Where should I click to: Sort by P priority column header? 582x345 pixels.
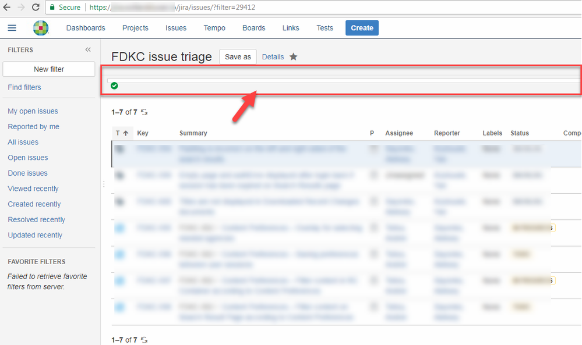tap(372, 133)
